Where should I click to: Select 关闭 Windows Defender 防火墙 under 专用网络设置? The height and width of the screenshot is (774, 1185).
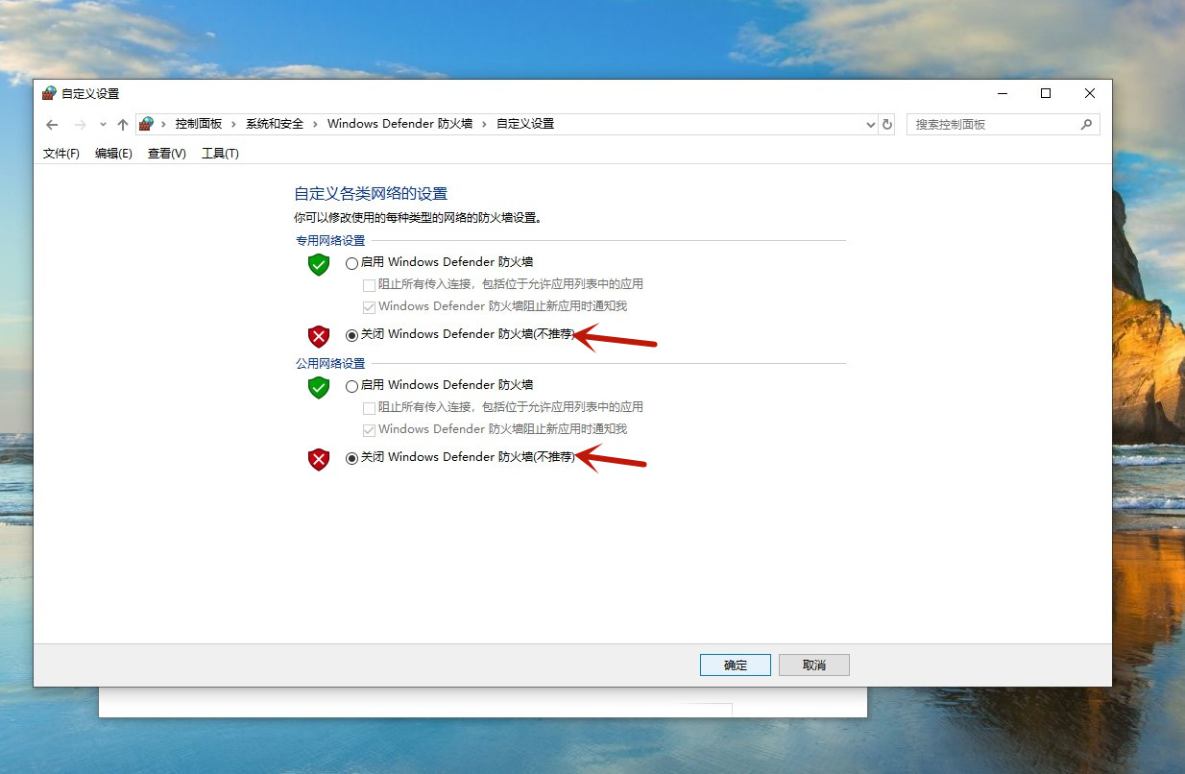pos(351,335)
